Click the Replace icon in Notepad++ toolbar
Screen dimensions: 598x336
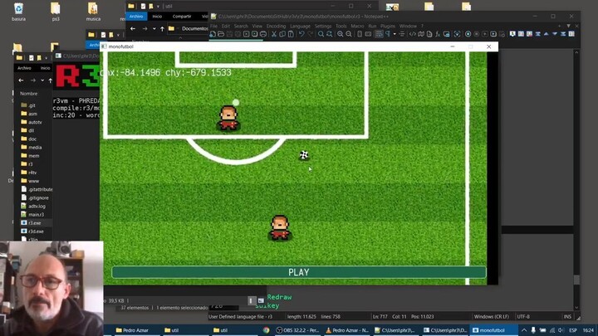(330, 34)
